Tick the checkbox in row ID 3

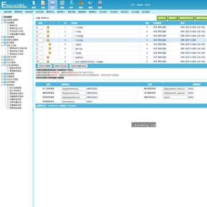tap(73, 36)
